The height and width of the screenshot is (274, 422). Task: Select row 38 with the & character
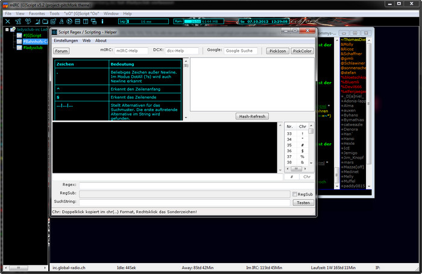[x=297, y=162]
